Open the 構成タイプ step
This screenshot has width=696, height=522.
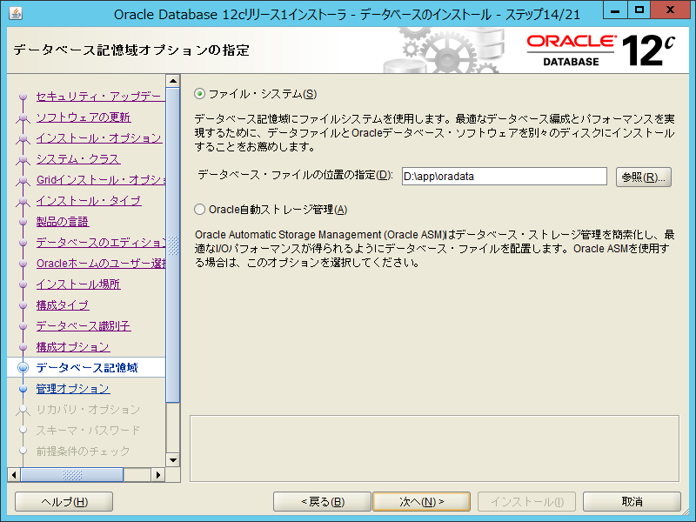[63, 305]
